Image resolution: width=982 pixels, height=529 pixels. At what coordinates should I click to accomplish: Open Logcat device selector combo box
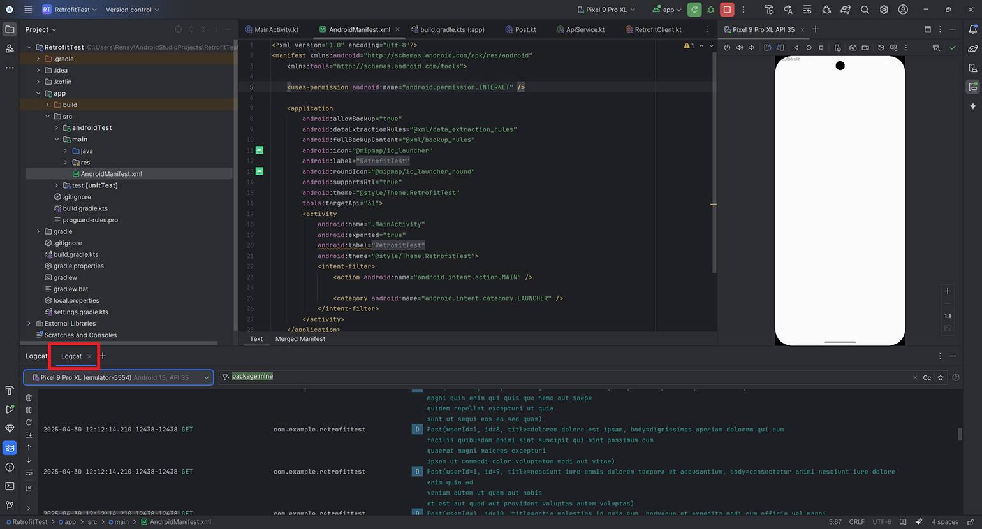[119, 377]
